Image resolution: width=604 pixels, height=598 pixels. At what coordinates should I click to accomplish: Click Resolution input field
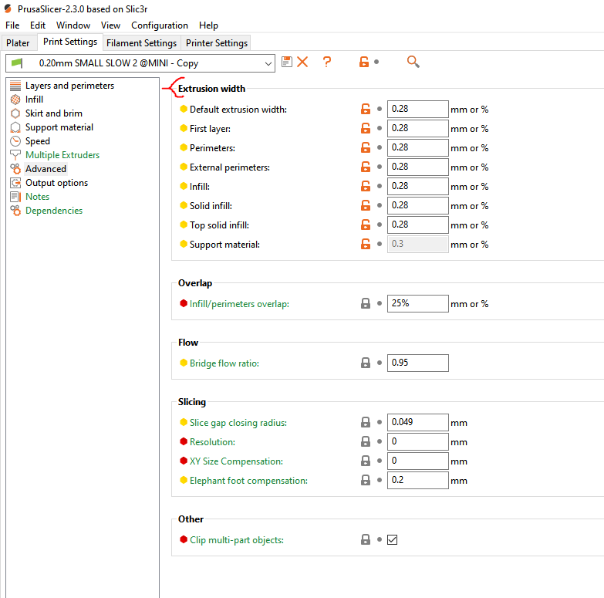417,441
